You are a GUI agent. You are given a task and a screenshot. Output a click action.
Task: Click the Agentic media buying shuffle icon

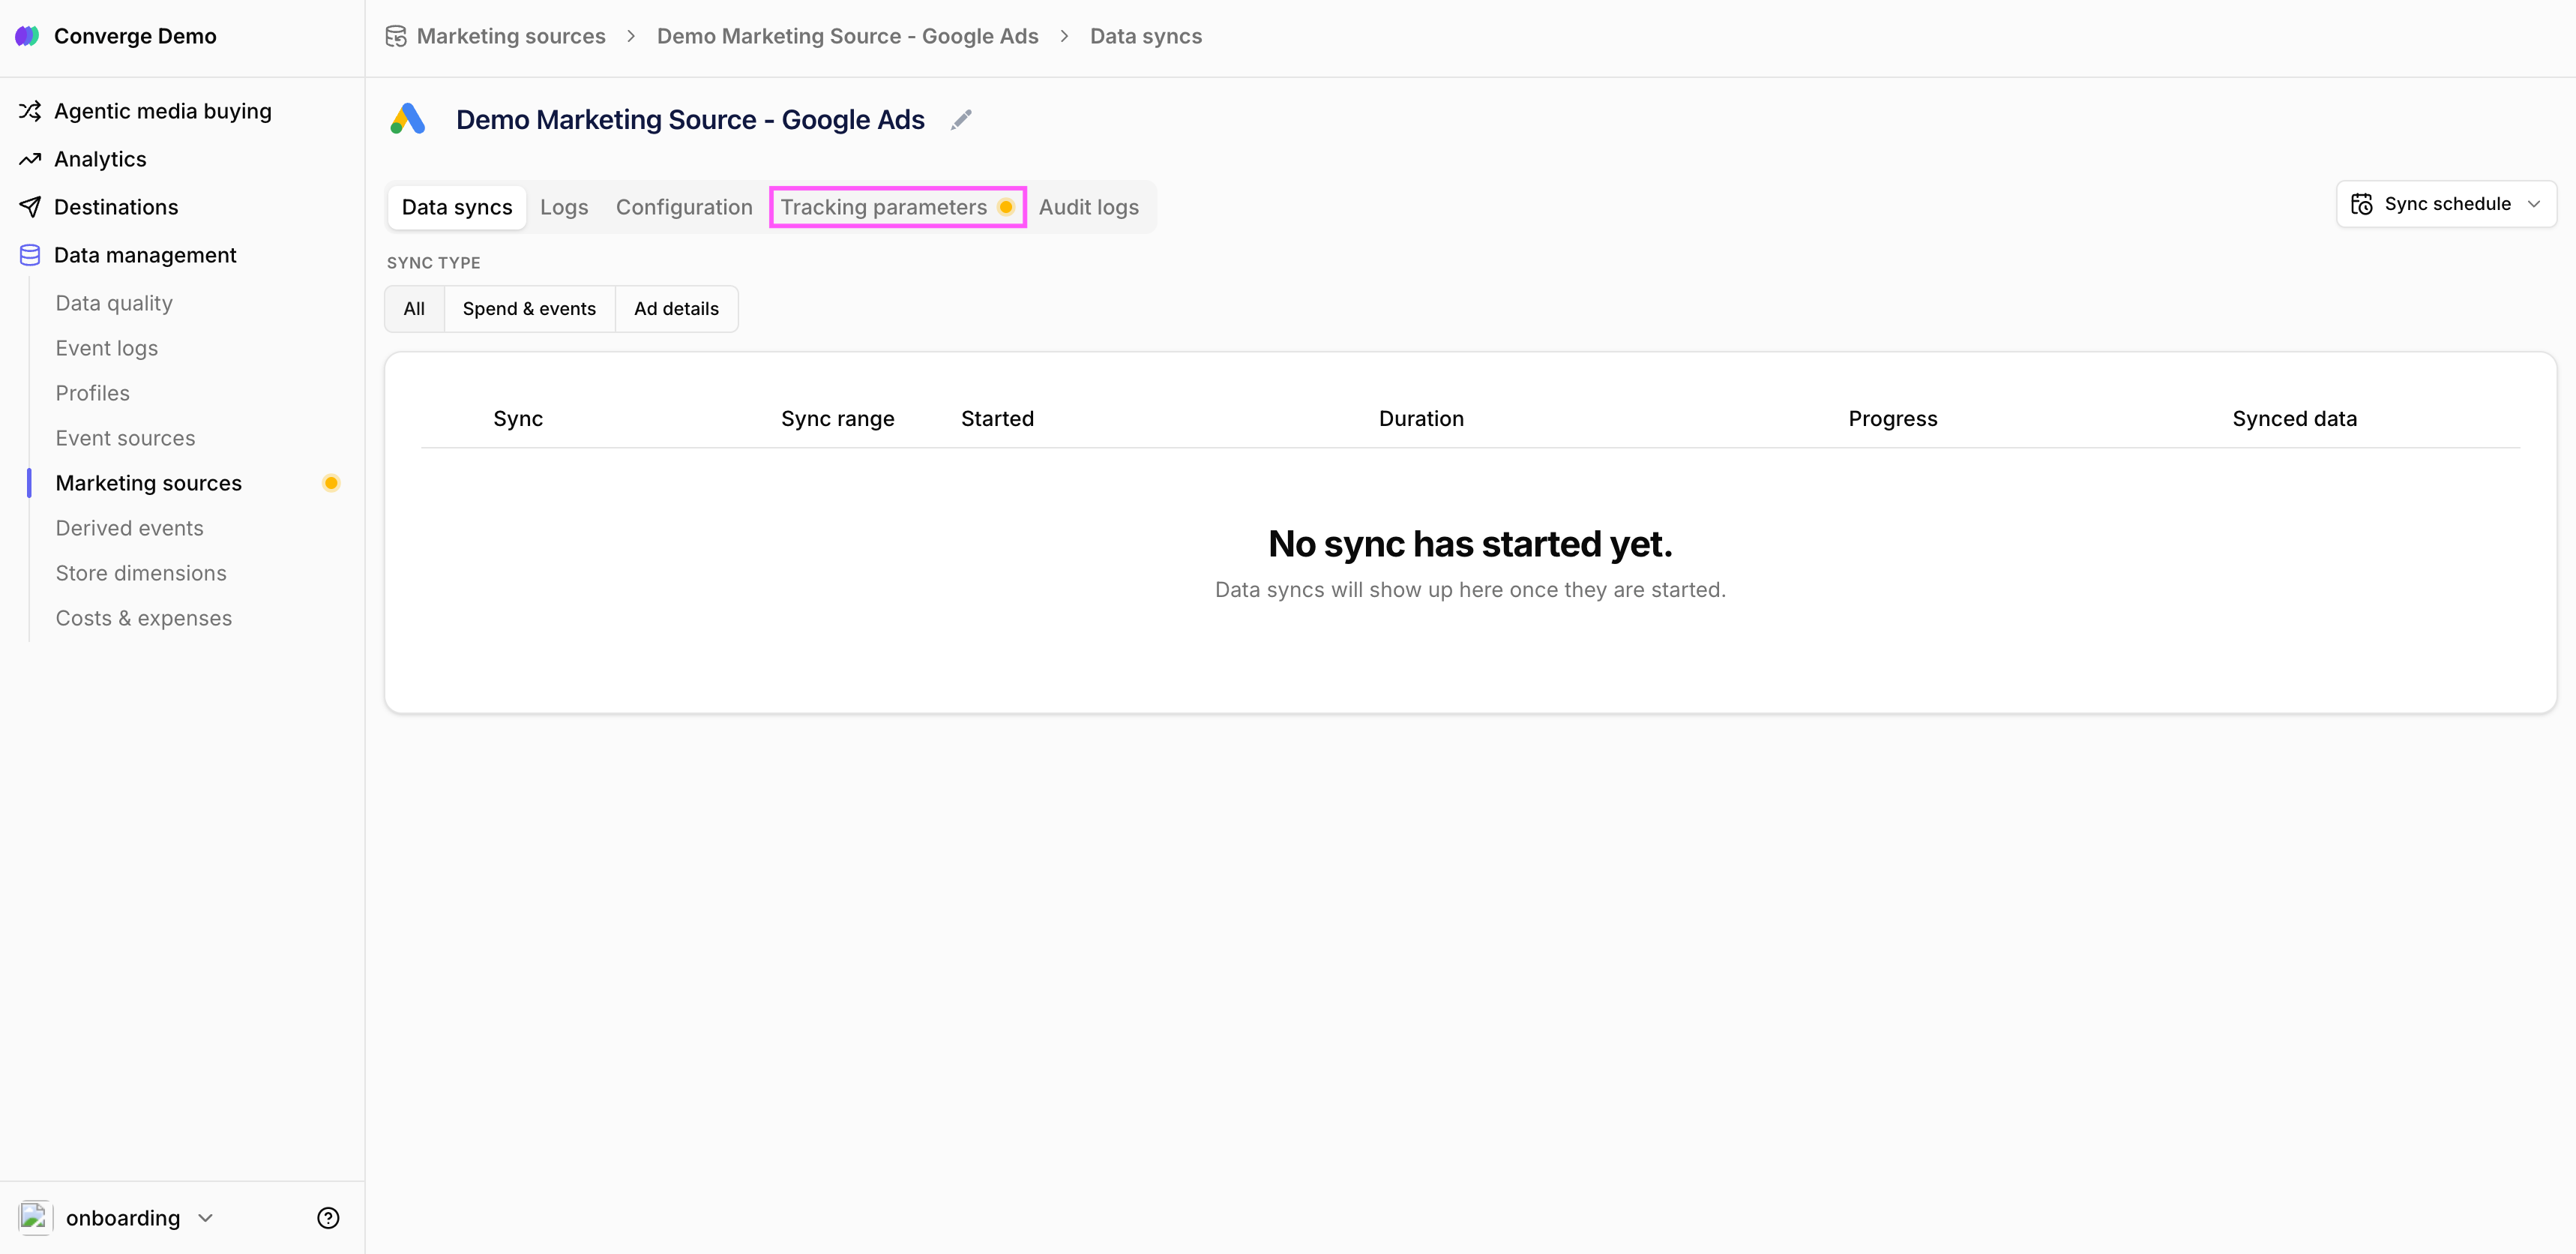tap(30, 111)
